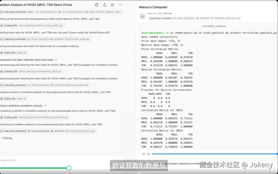Click the pencil icon beside 'Creating file correlation_analysis.py'
Screen dimensions: 278x174
tap(2, 117)
